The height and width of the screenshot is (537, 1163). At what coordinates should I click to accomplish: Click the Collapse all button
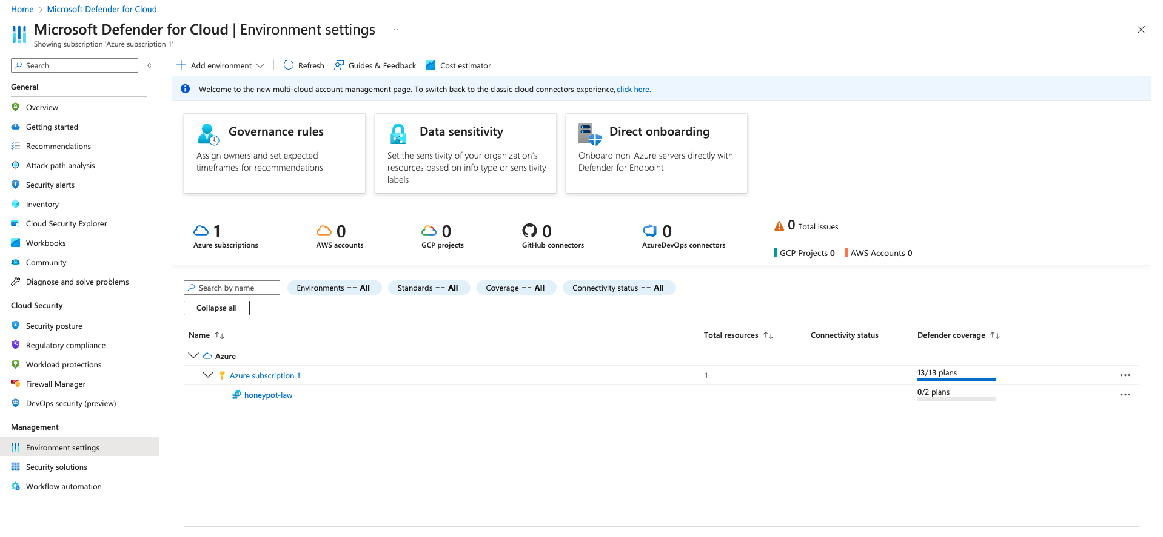tap(216, 308)
